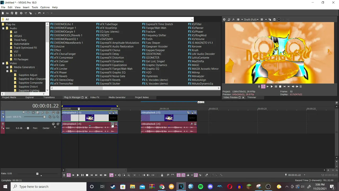339x191 pixels.
Task: Click the Lock event padlock icon
Action: (162, 175)
